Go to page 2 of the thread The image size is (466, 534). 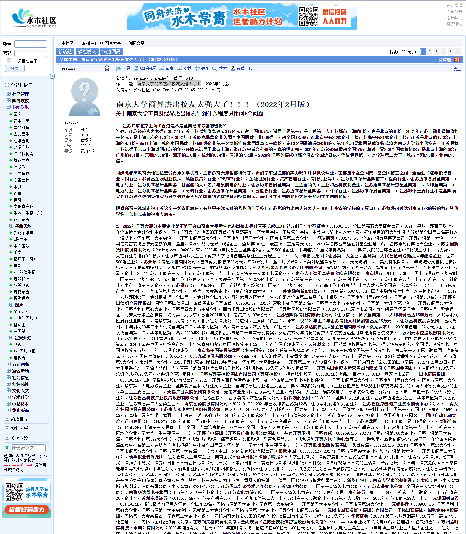[429, 52]
